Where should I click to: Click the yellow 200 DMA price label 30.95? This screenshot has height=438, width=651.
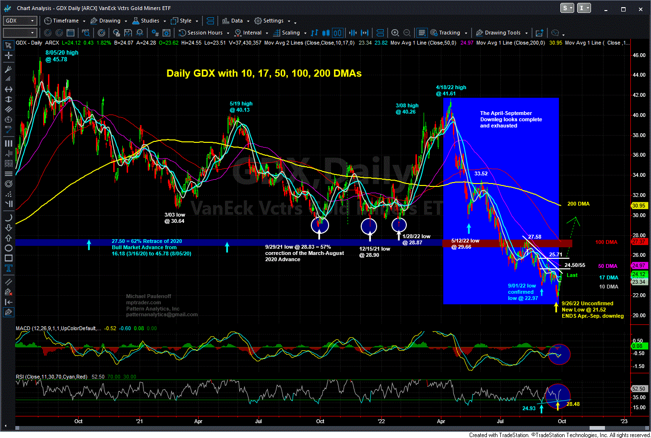[639, 206]
